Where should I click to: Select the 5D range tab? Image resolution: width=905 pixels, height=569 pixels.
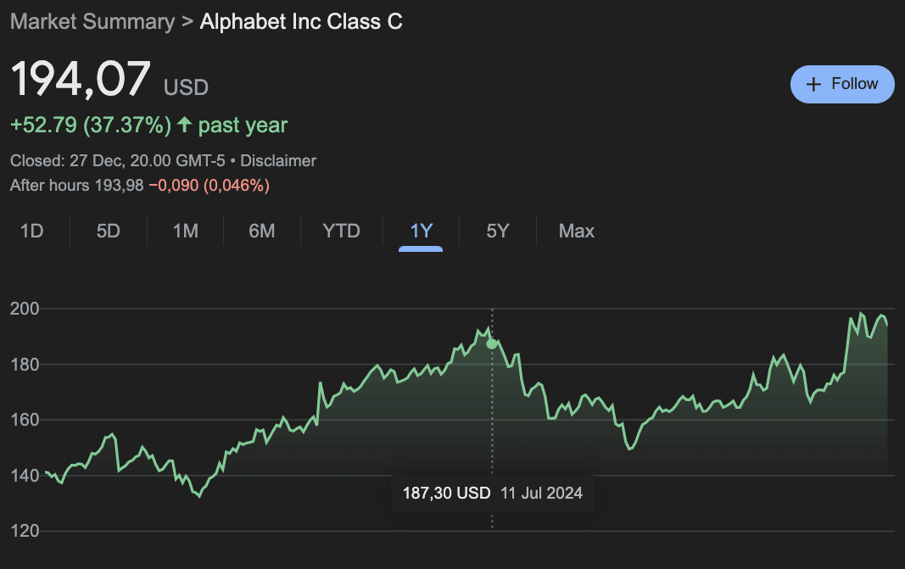click(x=108, y=231)
